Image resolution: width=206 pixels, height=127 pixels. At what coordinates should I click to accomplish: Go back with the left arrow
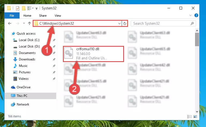(10, 23)
